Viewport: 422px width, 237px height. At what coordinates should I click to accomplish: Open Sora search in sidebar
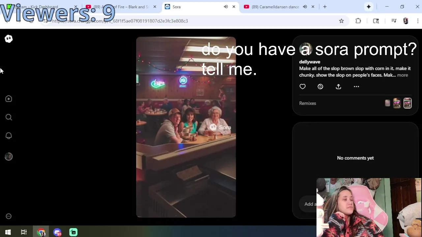[9, 117]
